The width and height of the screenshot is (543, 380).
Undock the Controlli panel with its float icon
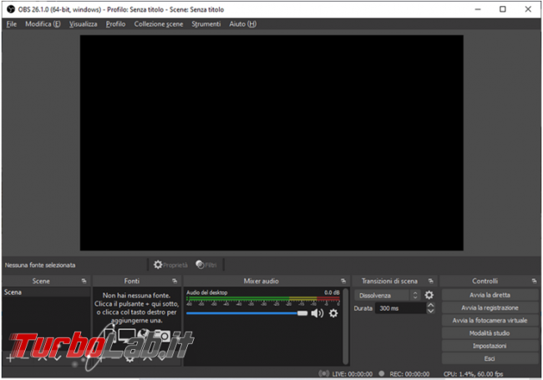click(534, 281)
